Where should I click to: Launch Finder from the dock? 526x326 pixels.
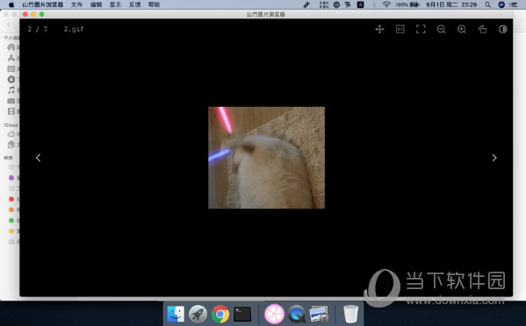click(x=176, y=315)
